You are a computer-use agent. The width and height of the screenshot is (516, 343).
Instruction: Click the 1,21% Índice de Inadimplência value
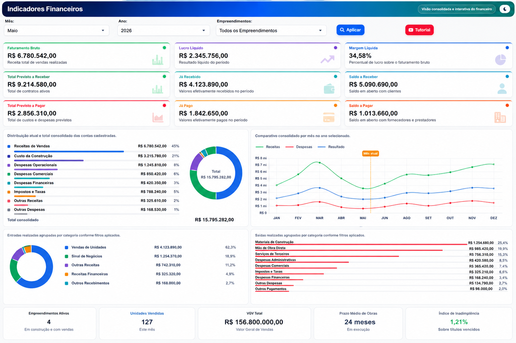459,322
